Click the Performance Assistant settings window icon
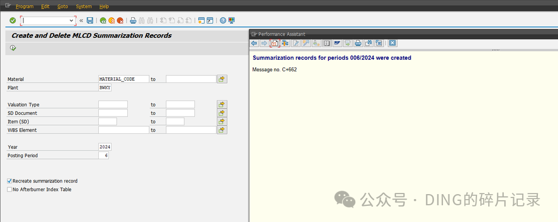The height and width of the screenshot is (222, 558). coord(379,43)
